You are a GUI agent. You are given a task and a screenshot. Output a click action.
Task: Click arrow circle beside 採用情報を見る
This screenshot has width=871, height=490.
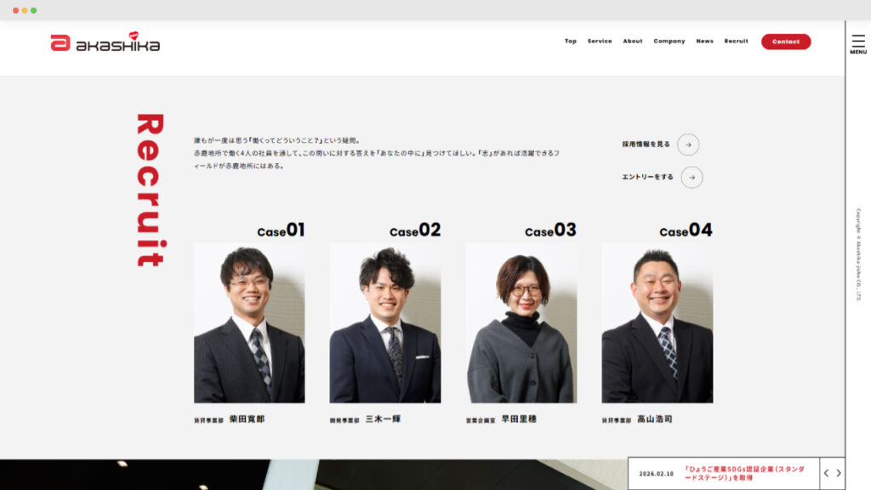(688, 145)
